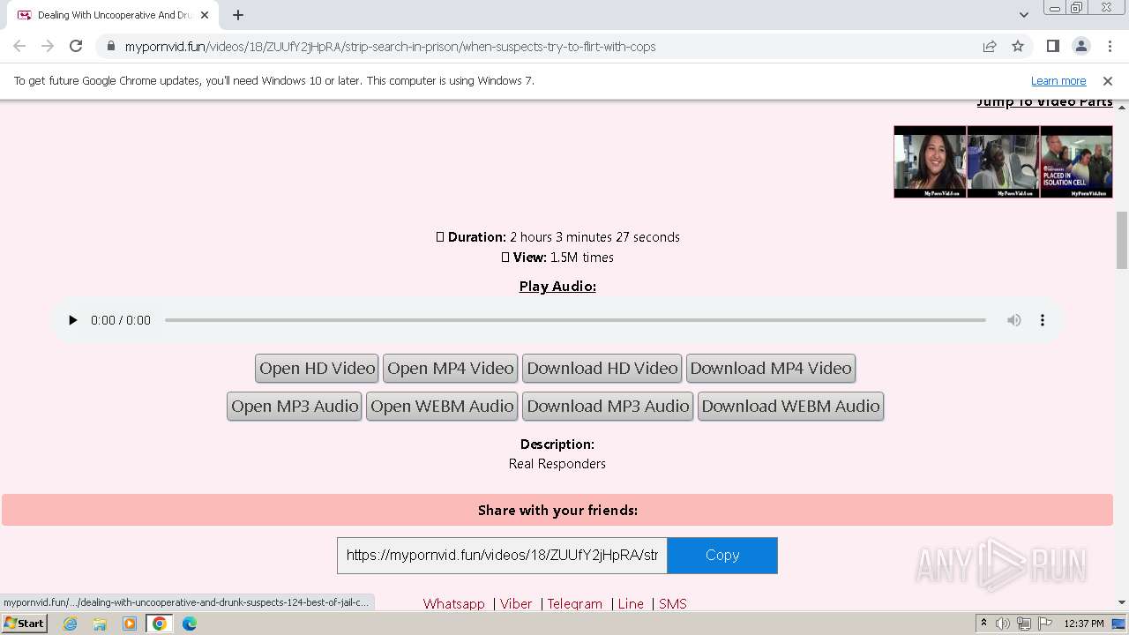Viewport: 1129px width, 635px height.
Task: Open the Learn more link
Action: coord(1058,81)
